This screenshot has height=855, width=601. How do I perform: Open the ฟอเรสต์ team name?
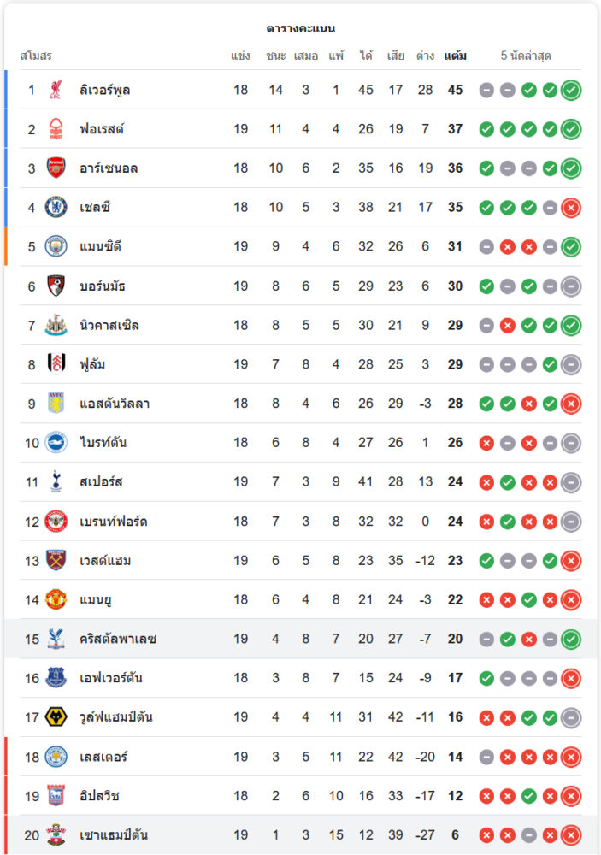102,129
